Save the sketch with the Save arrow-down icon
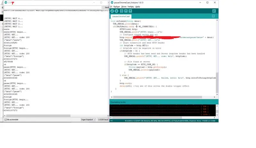256x148 pixels. pos(130,11)
